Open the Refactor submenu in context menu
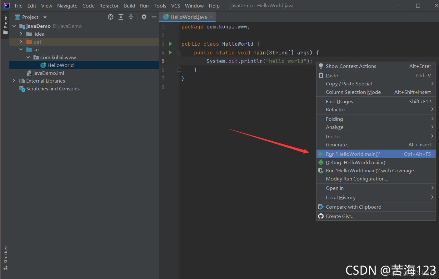This screenshot has width=439, height=279. pyautogui.click(x=376, y=109)
